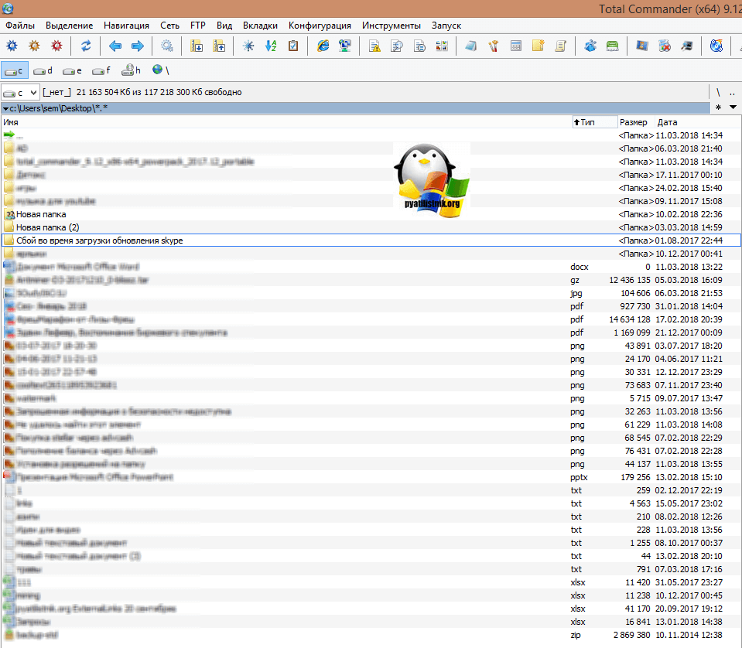This screenshot has height=648, width=742.
Task: Click the refresh (reread source) toolbar icon
Action: [86, 46]
